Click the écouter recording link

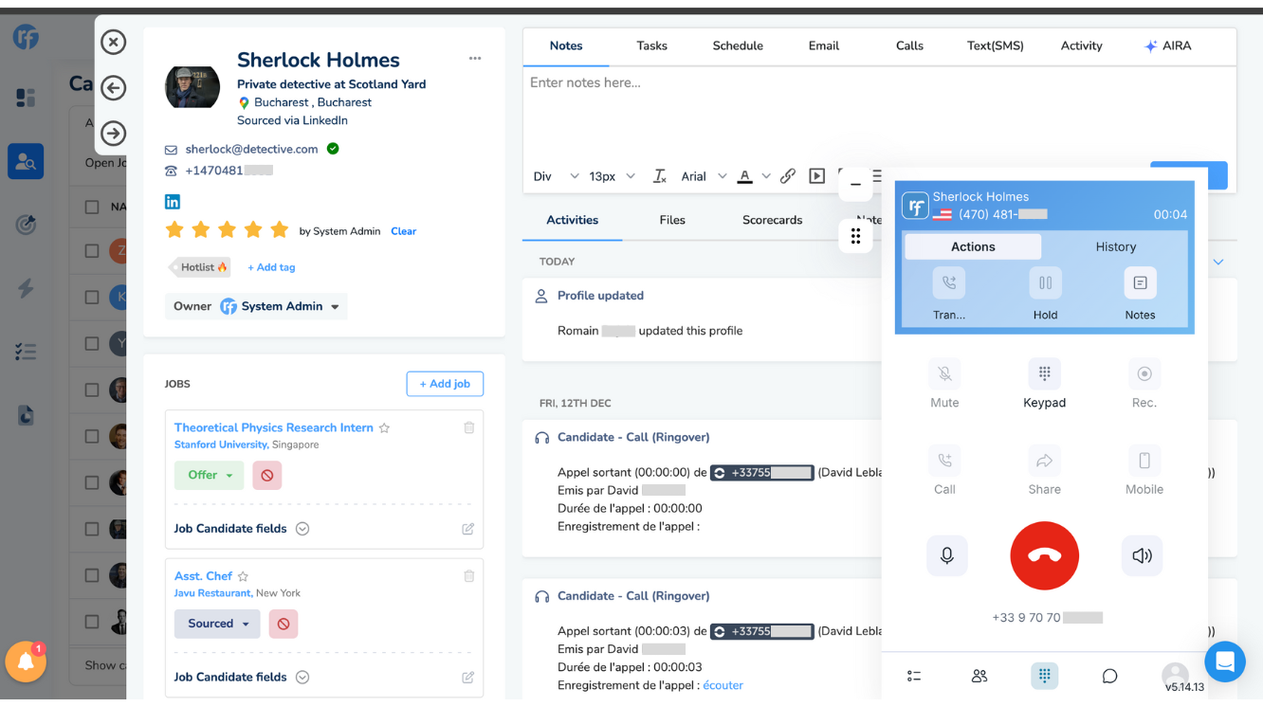[723, 685]
